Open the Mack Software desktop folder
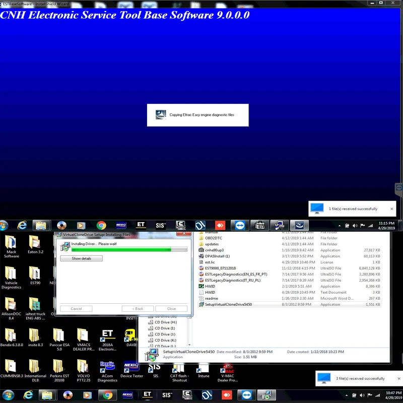Image resolution: width=403 pixels, height=403 pixels. [11, 243]
